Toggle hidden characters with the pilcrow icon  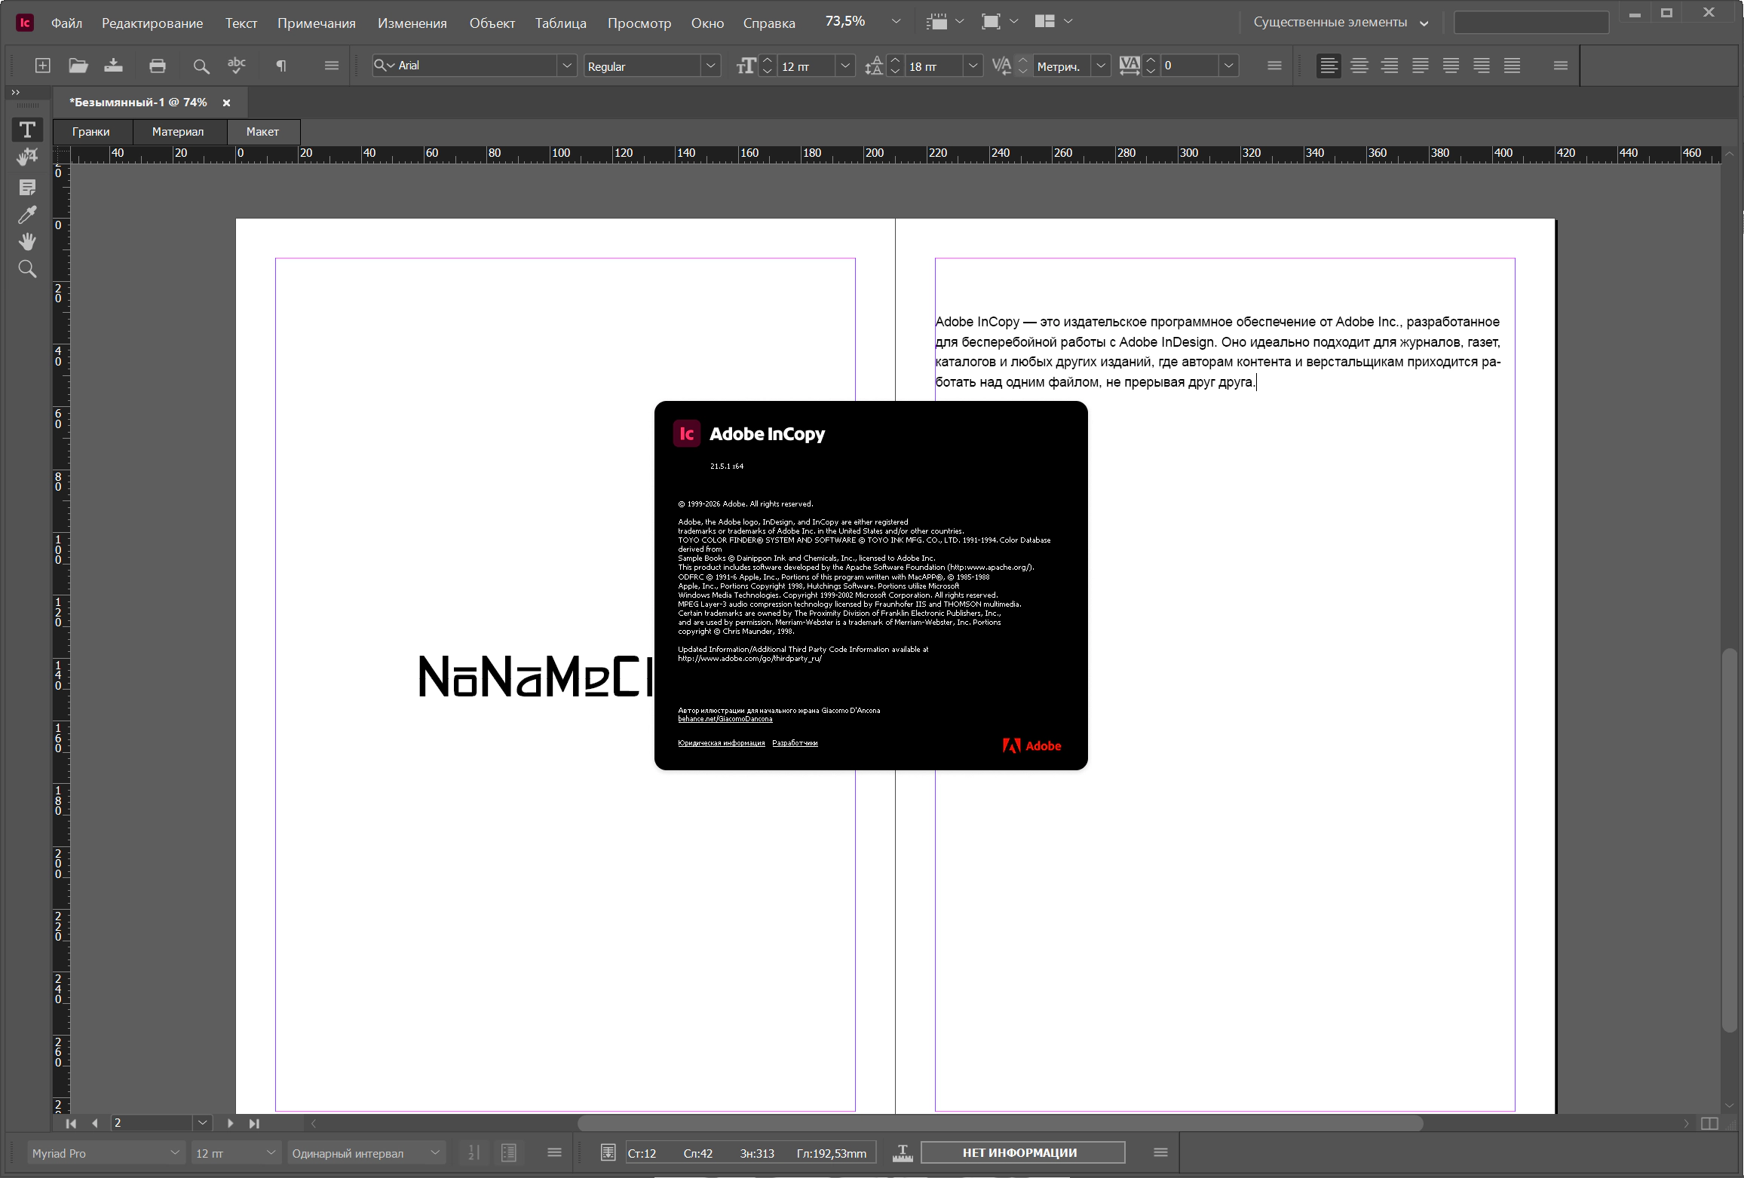pos(281,66)
